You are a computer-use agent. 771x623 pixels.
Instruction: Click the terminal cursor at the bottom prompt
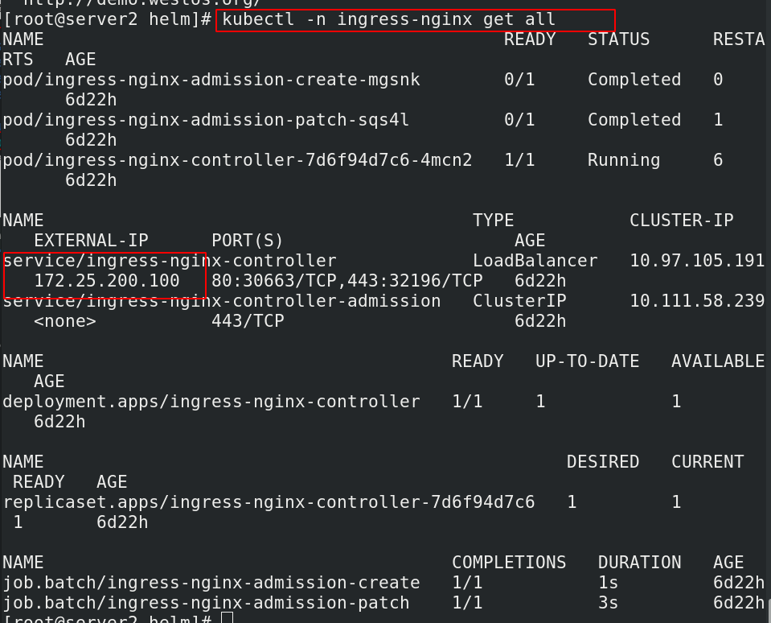pos(227,617)
